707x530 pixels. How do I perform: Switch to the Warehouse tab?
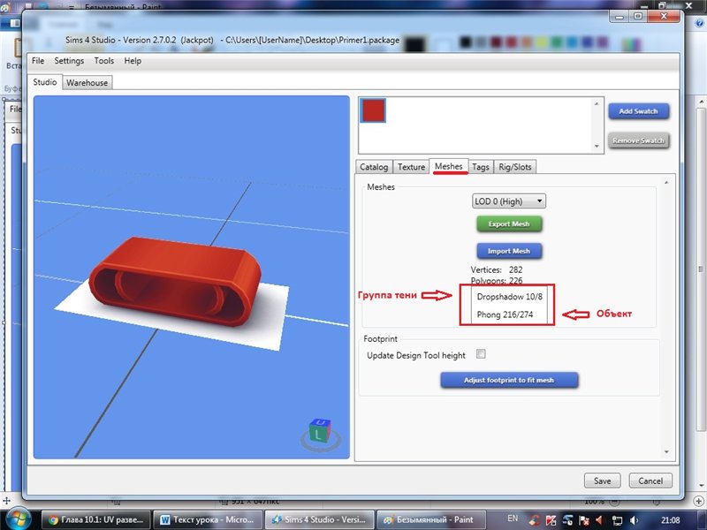tap(87, 83)
